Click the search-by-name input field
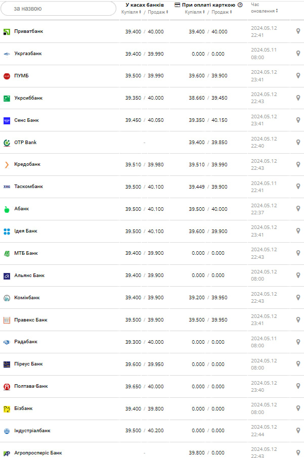The height and width of the screenshot is (458, 304). (58, 9)
